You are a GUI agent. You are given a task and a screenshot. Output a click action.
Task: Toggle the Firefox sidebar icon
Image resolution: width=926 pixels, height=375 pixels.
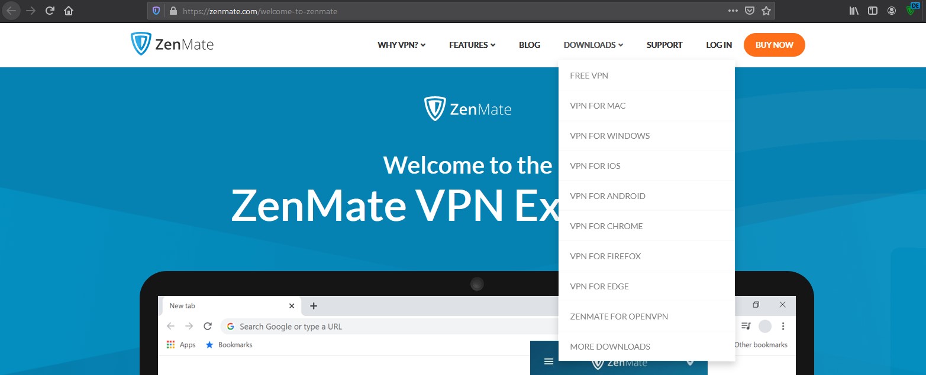point(872,11)
